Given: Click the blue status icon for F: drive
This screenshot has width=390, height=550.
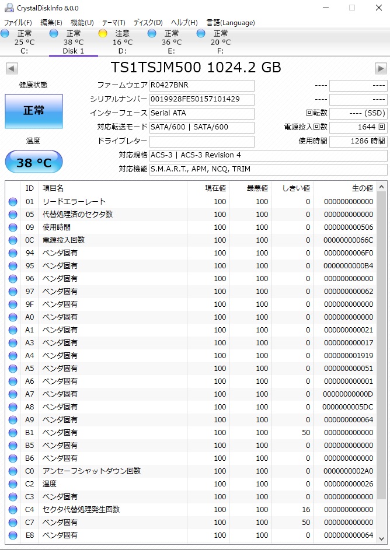Looking at the screenshot, I should 201,33.
